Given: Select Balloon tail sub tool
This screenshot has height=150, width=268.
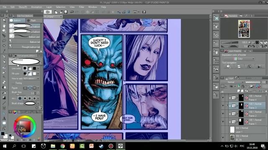Looking at the screenshot, I should click(x=25, y=41).
